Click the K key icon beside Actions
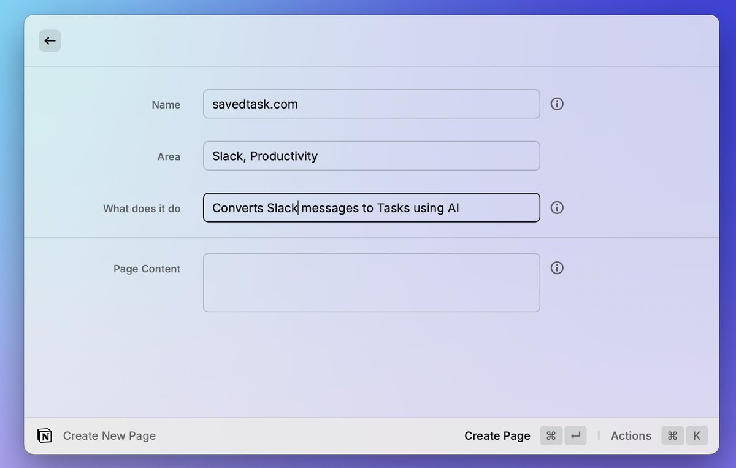The height and width of the screenshot is (468, 736). coord(697,435)
